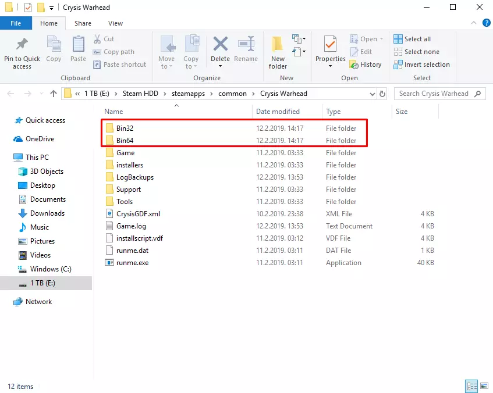Click the New folder icon
Screen dimensions: 493x393
[278, 44]
